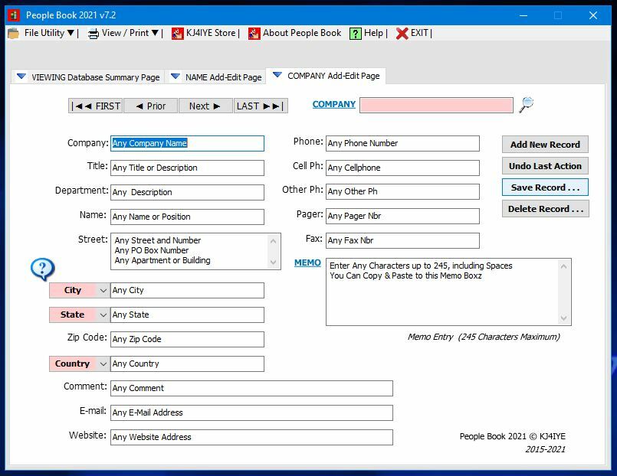Screen dimensions: 617x476
Task: Click the Zip Code field
Action: tap(187, 339)
